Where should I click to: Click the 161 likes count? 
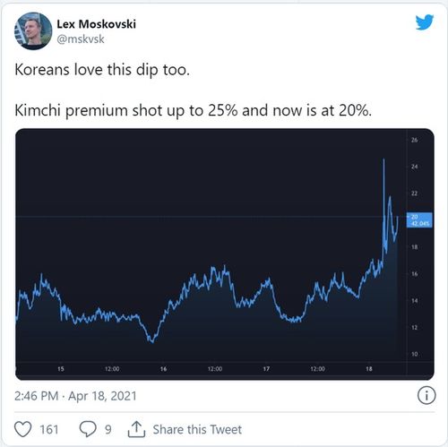49,429
